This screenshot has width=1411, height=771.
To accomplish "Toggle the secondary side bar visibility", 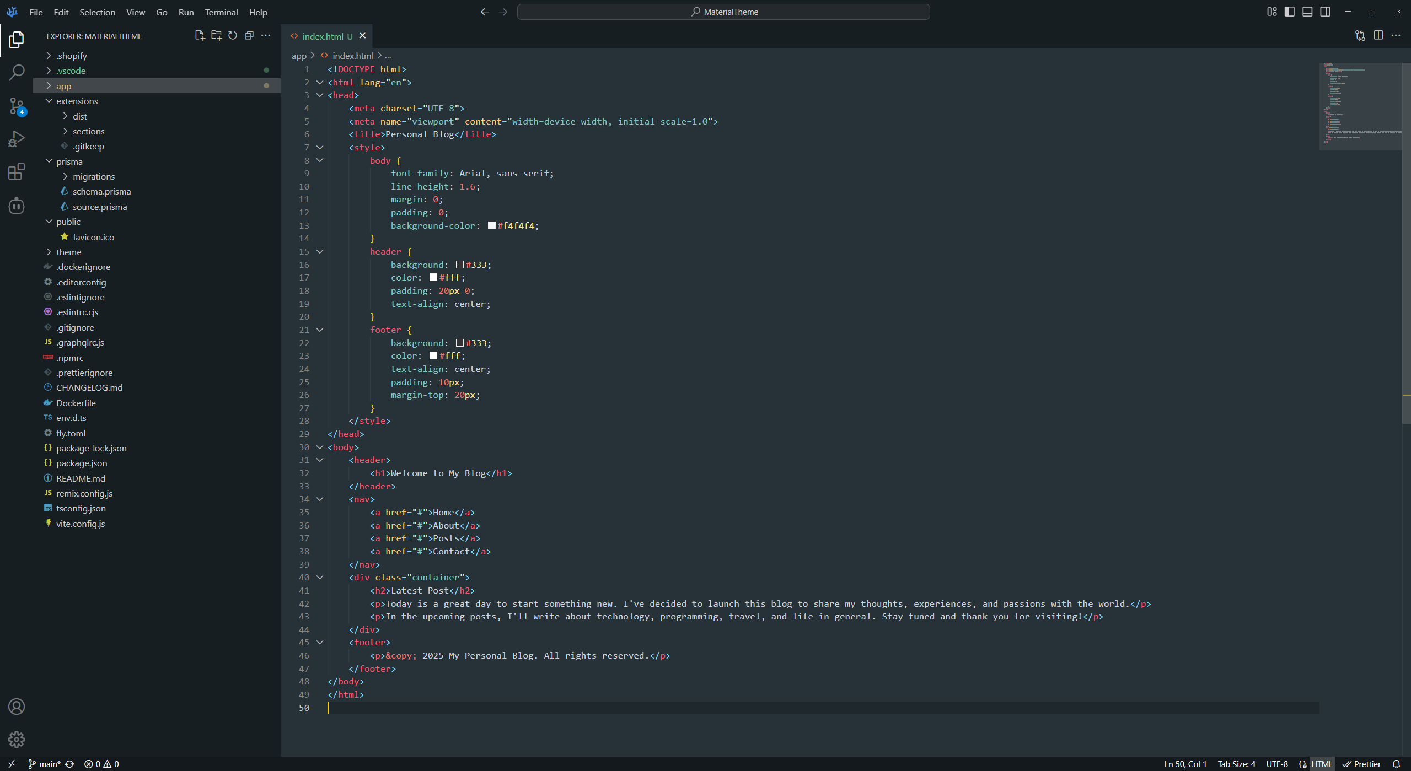I will coord(1326,12).
